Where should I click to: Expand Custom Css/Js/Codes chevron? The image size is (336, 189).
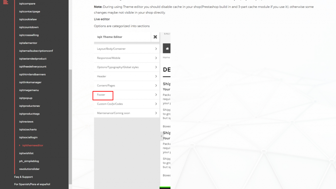156,104
